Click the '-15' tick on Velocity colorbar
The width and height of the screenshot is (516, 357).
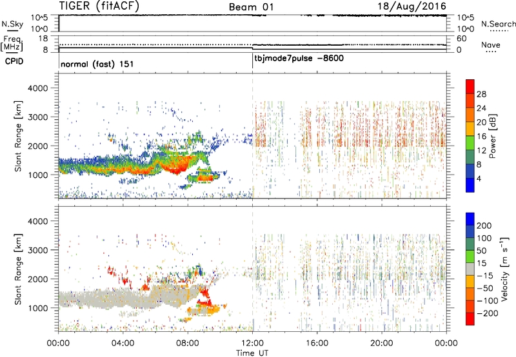click(x=485, y=275)
